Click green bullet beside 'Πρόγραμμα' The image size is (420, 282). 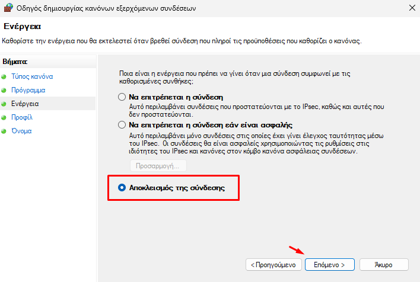pos(4,91)
